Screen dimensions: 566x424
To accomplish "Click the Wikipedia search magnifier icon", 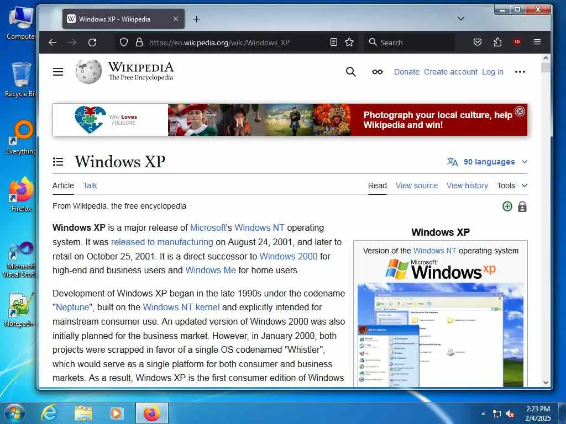I will [351, 72].
